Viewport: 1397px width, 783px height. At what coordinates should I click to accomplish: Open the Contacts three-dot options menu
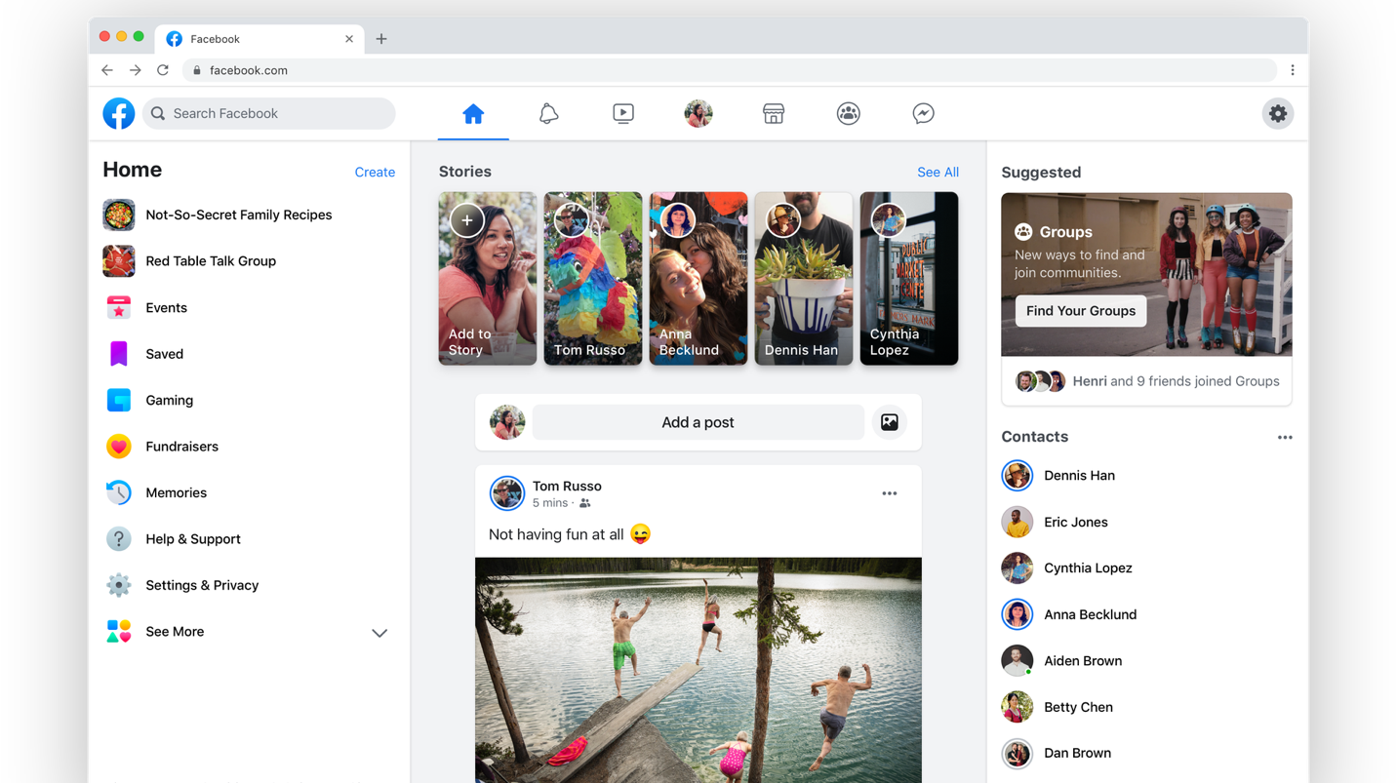1284,438
